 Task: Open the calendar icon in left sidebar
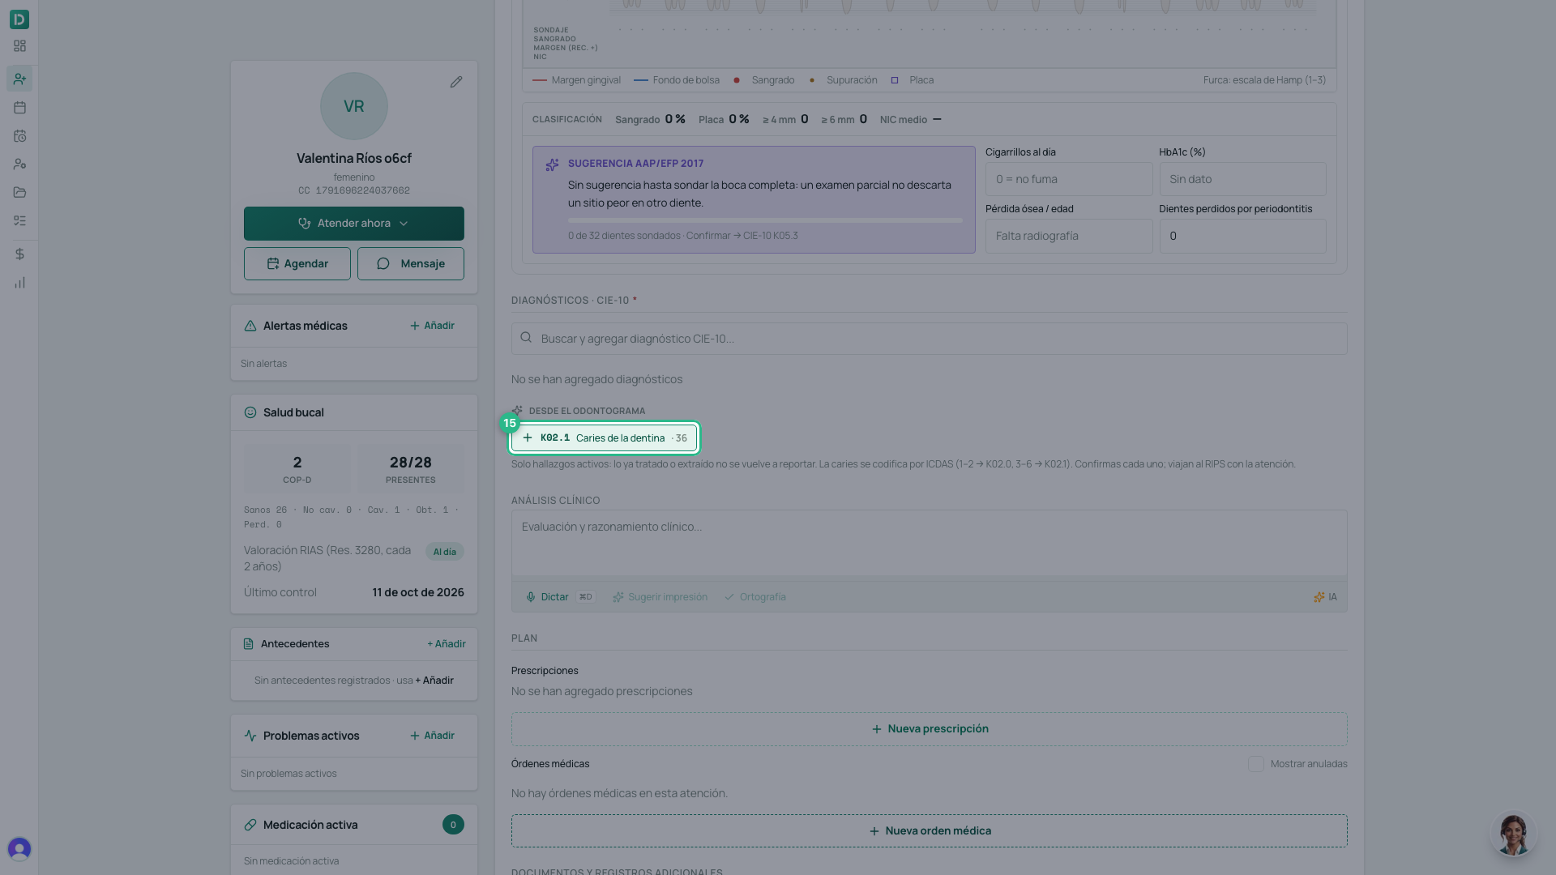(x=19, y=107)
